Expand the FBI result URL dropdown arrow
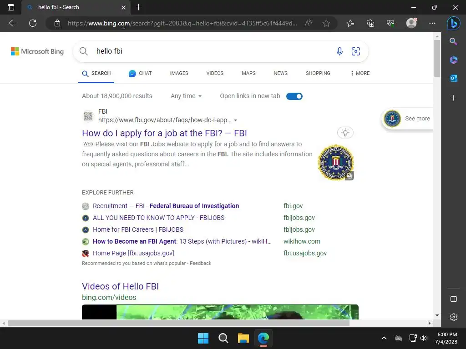The image size is (466, 349). tap(235, 120)
